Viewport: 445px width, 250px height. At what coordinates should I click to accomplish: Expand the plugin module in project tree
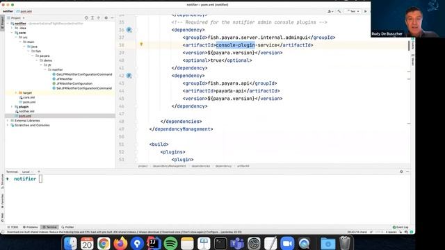pyautogui.click(x=12, y=106)
